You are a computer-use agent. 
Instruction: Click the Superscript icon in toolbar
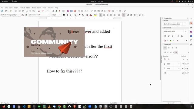79,15
